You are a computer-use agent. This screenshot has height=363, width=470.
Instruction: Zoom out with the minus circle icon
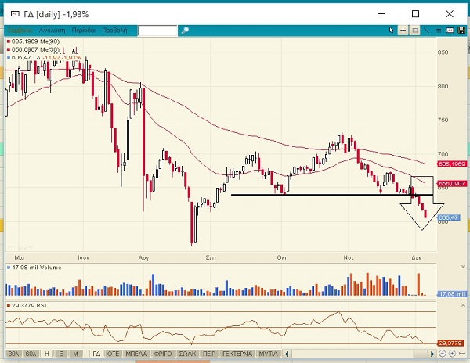click(x=443, y=354)
